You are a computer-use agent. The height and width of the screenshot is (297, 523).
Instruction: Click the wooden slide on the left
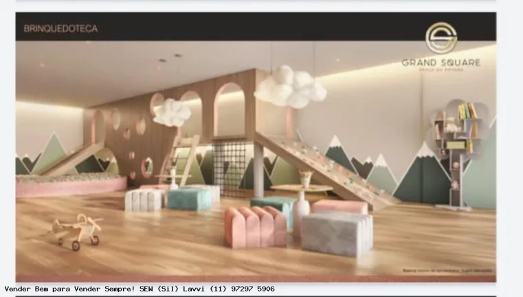tap(76, 159)
